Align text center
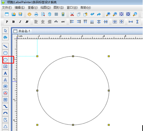This screenshot has width=143, height=131. click(43, 22)
